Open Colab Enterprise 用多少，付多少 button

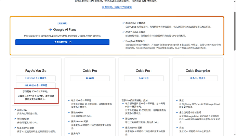(x=198, y=78)
